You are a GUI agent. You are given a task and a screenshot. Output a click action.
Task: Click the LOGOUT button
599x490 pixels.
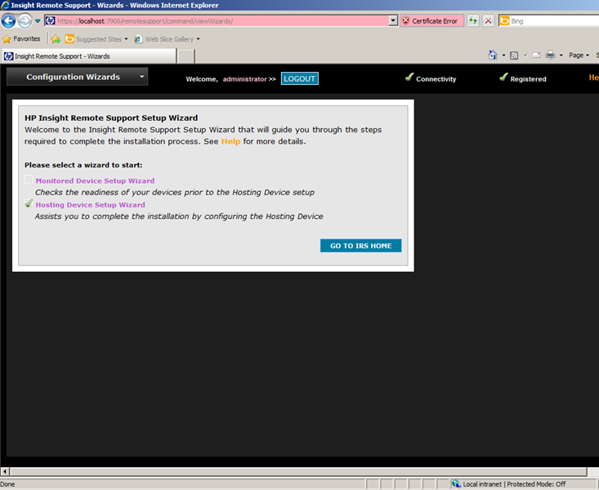tap(299, 78)
